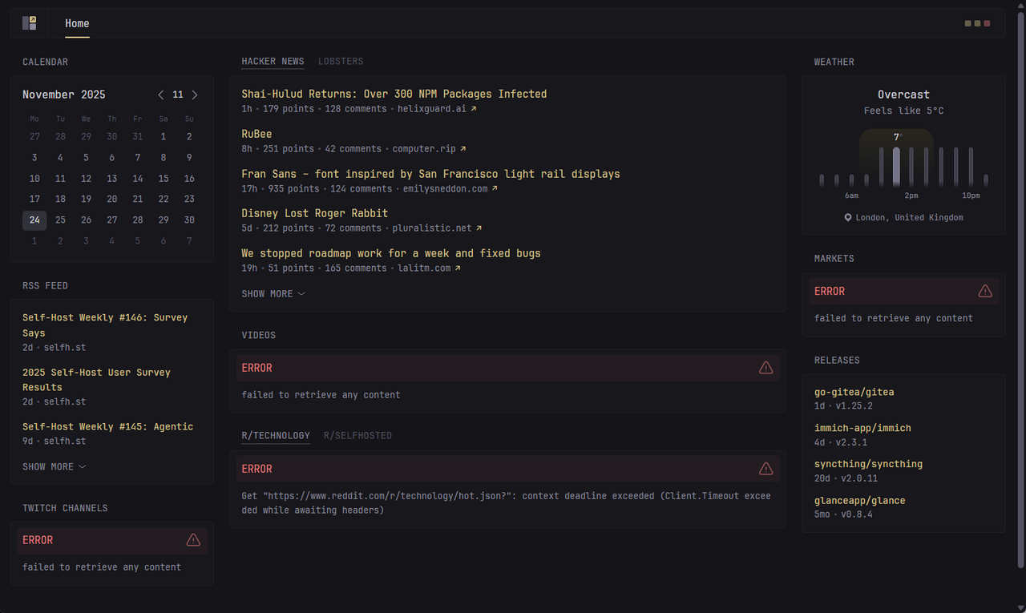Click the v1.25.2 version text
The image size is (1026, 613).
tap(854, 406)
